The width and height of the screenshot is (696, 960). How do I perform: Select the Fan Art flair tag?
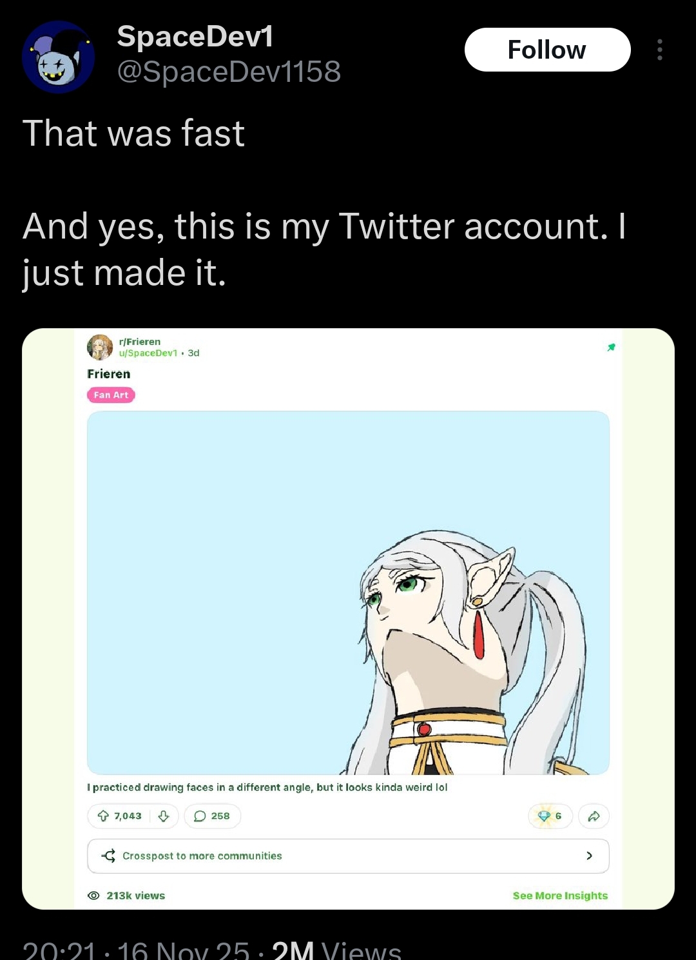(x=111, y=395)
